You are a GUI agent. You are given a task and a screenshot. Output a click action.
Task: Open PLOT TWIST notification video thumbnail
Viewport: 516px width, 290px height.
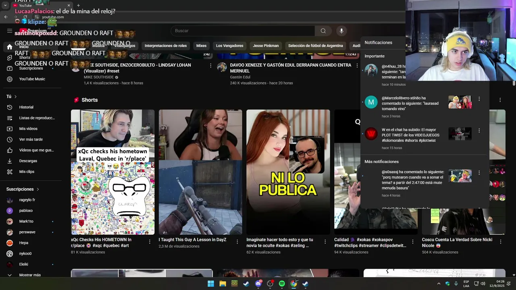pyautogui.click(x=460, y=134)
